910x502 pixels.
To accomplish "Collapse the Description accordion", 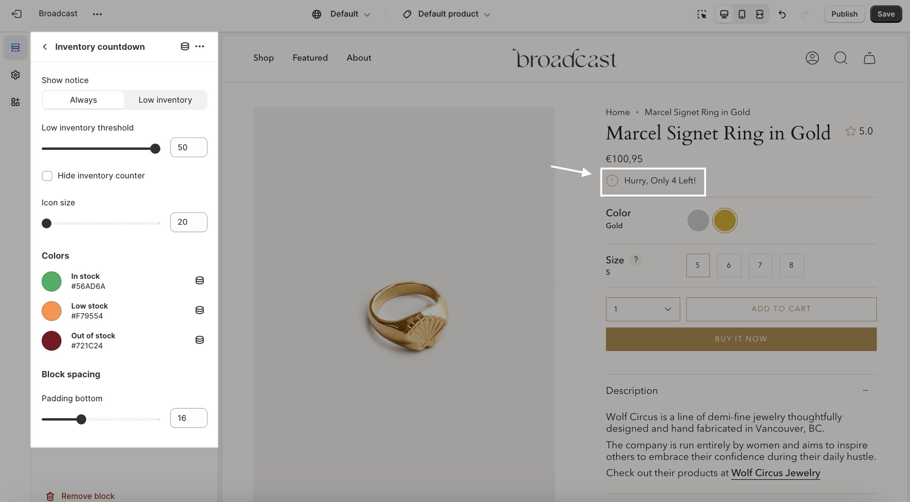I will point(865,391).
